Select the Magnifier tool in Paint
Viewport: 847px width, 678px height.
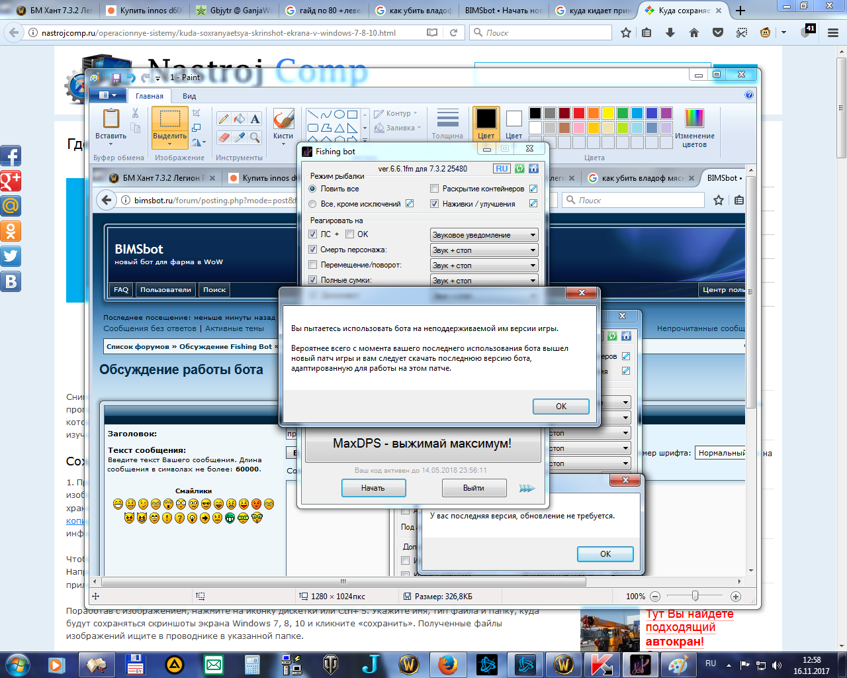click(255, 137)
